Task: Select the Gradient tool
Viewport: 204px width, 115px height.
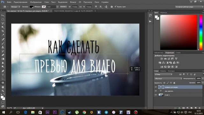Action: (x=3, y=59)
